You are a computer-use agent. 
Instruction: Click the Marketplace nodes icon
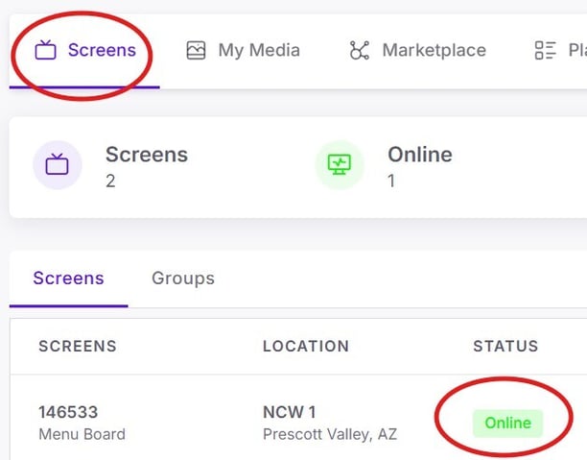[x=360, y=51]
